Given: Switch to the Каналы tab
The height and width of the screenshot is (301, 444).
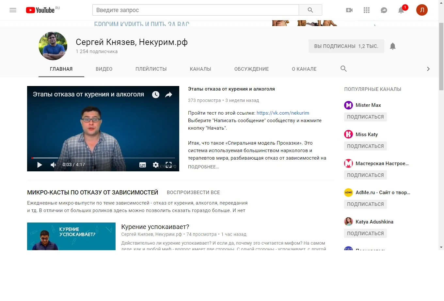Looking at the screenshot, I should [x=200, y=69].
